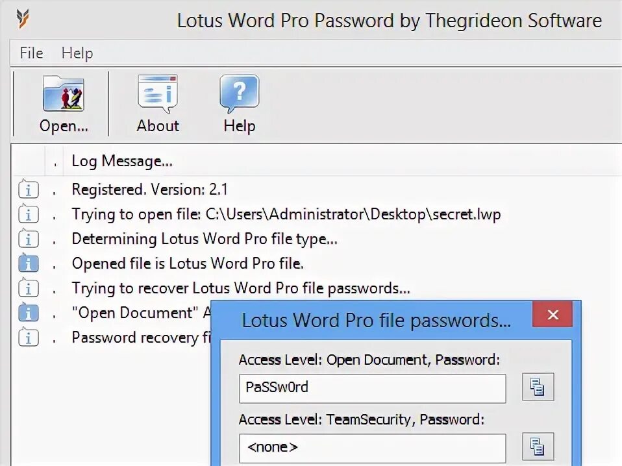Click the passwords dialog title bar

pos(372,320)
